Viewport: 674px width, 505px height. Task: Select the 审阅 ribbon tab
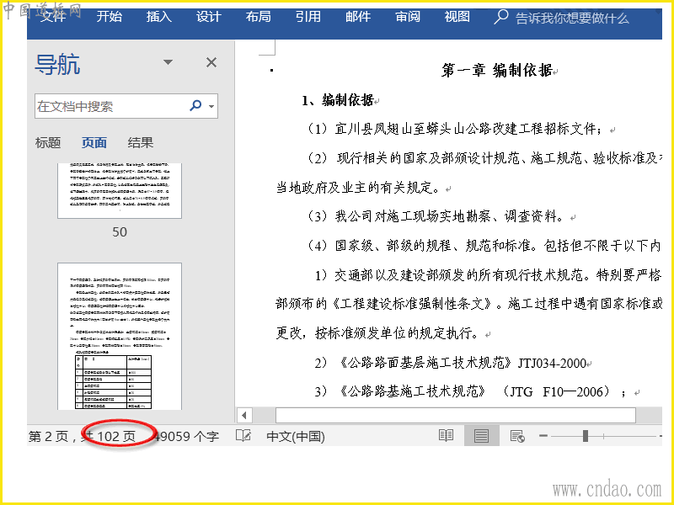point(408,16)
